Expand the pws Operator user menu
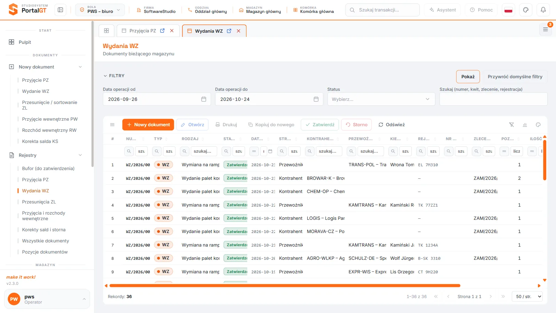The height and width of the screenshot is (313, 556). (47, 299)
